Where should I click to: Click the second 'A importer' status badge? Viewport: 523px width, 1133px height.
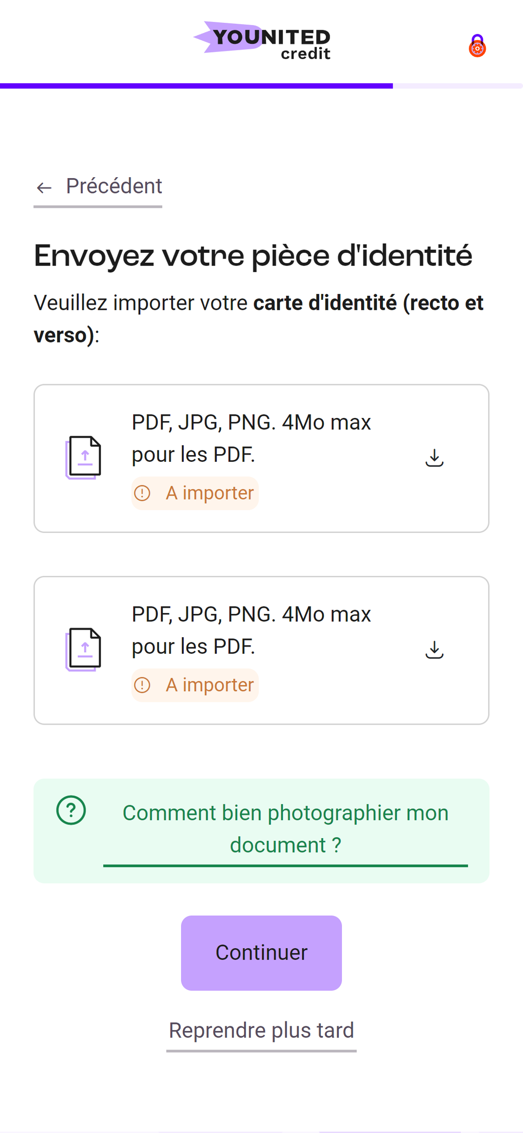pyautogui.click(x=195, y=685)
